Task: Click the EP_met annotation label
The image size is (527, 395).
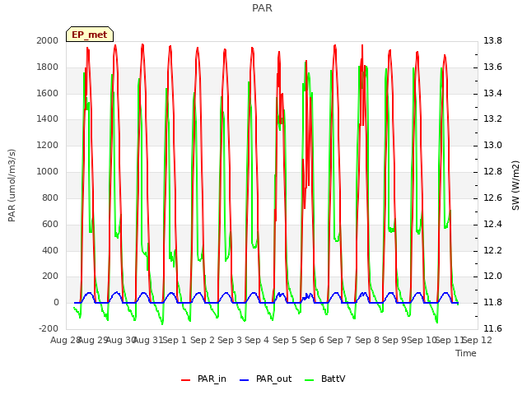Action: pyautogui.click(x=90, y=35)
